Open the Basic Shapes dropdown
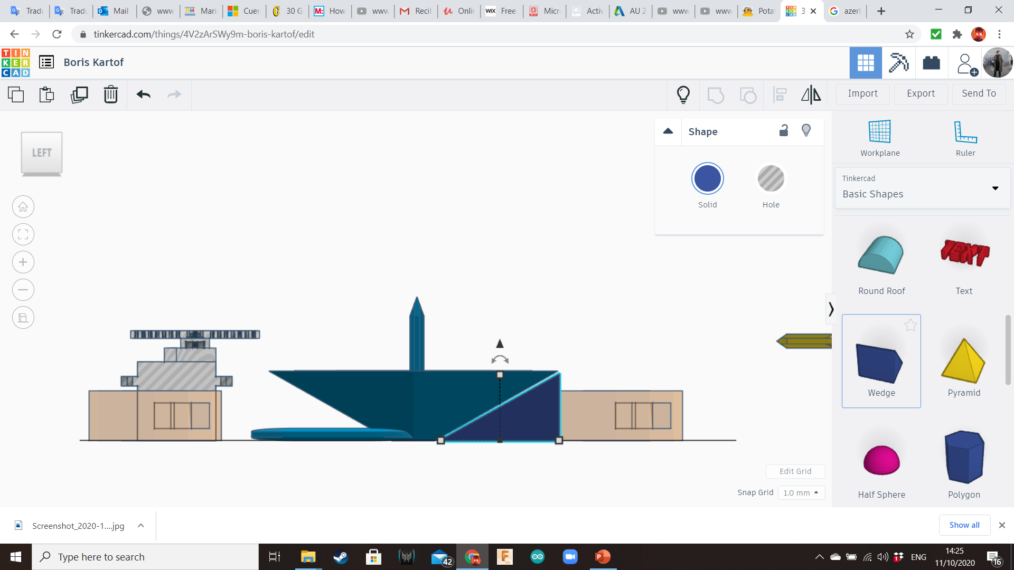 (x=922, y=188)
